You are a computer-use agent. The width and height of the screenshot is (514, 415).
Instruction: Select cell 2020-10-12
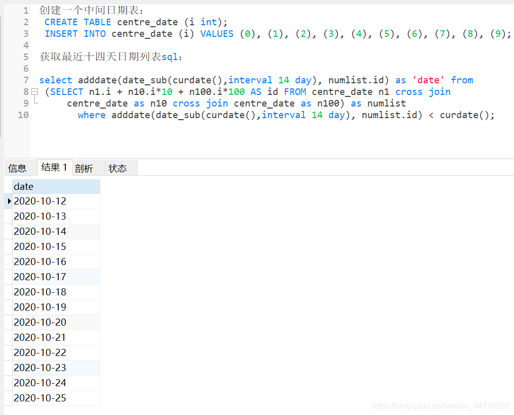pos(56,201)
